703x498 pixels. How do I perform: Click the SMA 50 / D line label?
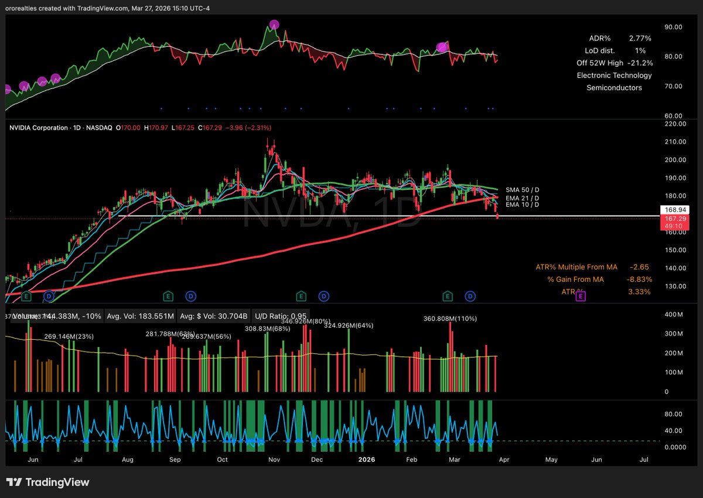[522, 190]
